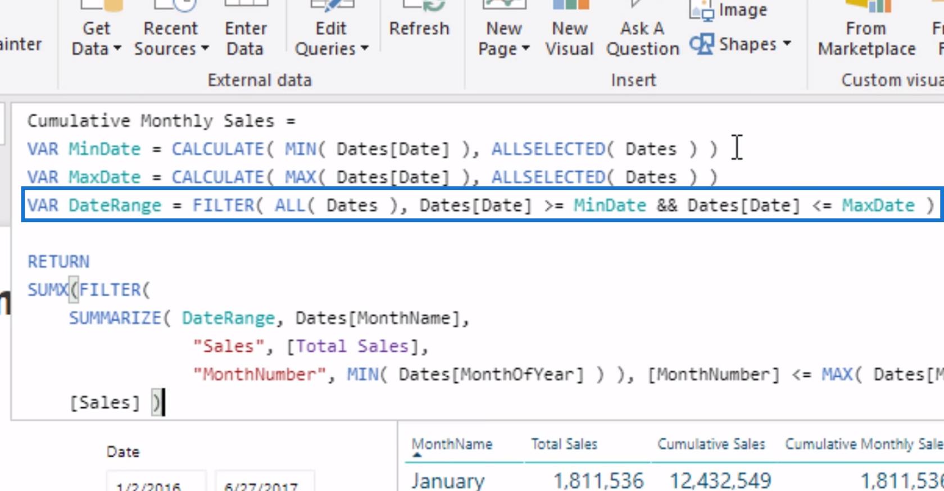Click the 1,811,536 Total Sales value
This screenshot has width=944, height=491.
click(x=598, y=481)
